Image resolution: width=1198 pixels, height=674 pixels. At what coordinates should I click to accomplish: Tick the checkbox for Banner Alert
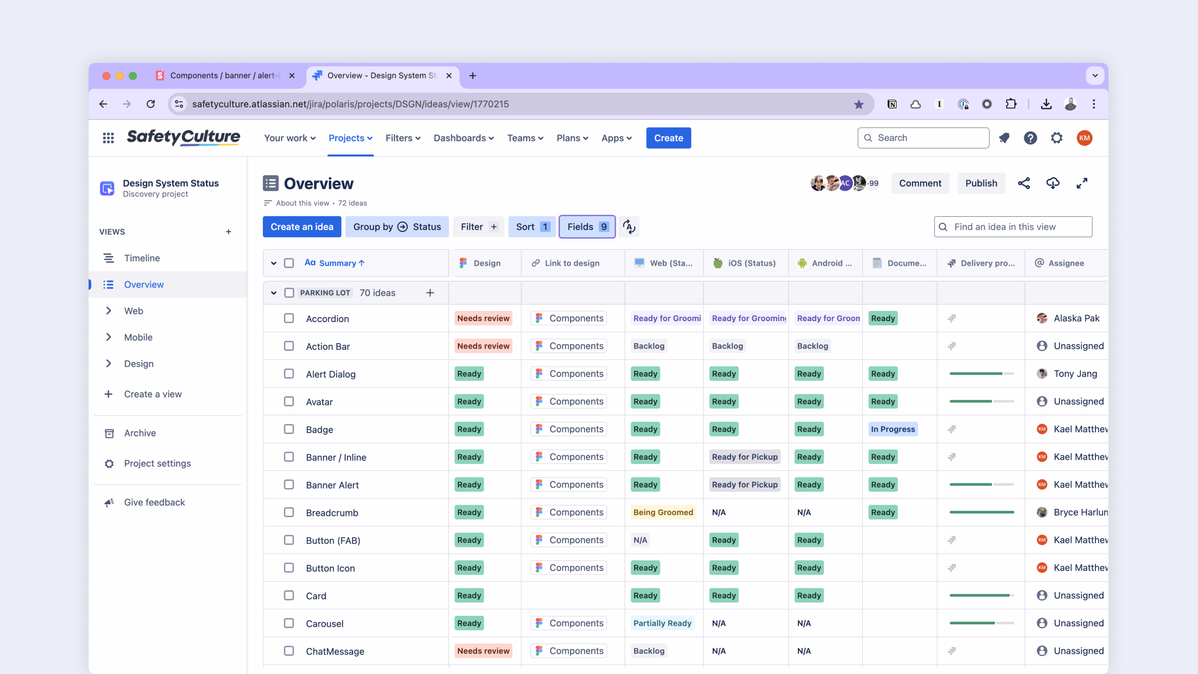289,485
